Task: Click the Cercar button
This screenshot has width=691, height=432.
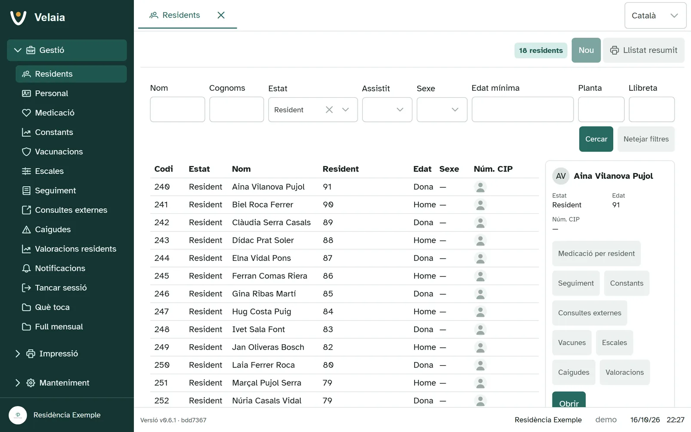Action: 596,139
